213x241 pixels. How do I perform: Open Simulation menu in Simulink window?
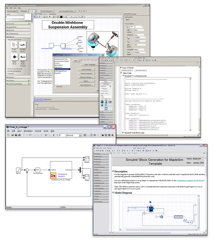28,131
